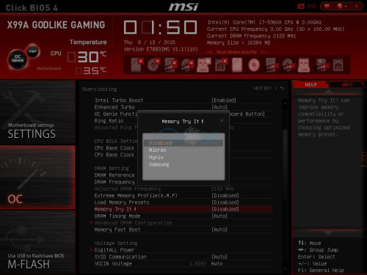367x275 pixels.
Task: Click the VCCIN Voltage Auto field
Action: coord(217,264)
